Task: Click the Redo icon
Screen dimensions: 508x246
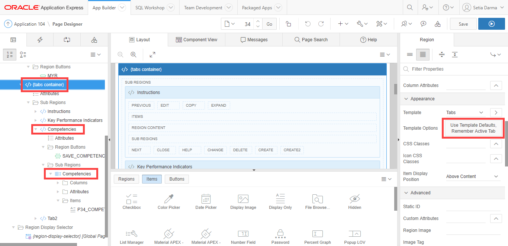Action: pyautogui.click(x=321, y=24)
